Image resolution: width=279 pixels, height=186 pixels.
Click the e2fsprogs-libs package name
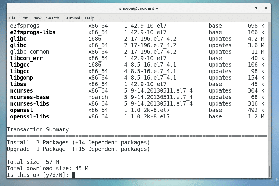pyautogui.click(x=33, y=32)
